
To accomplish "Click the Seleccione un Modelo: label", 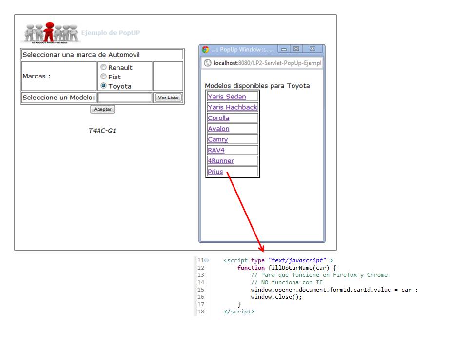I will (x=59, y=97).
